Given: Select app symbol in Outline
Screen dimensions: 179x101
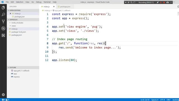Looking at the screenshot, I should click(x=15, y=74).
